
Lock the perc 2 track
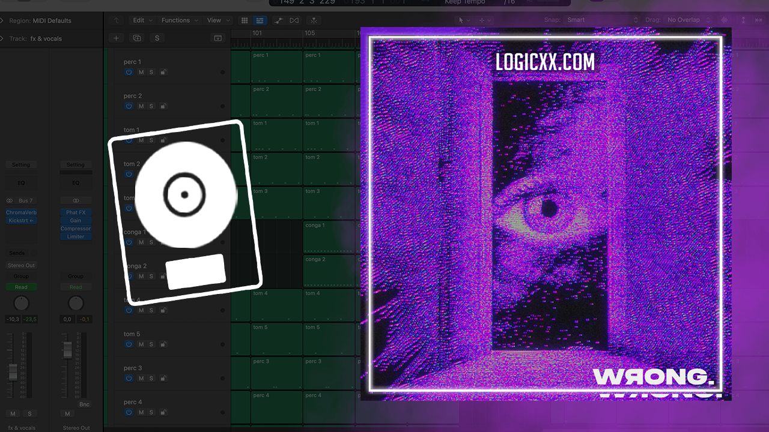[x=163, y=106]
